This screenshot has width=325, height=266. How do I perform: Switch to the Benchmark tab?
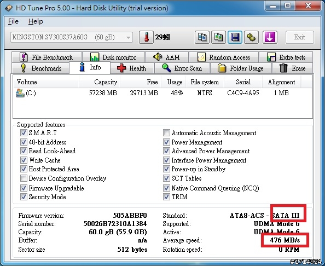click(40, 68)
